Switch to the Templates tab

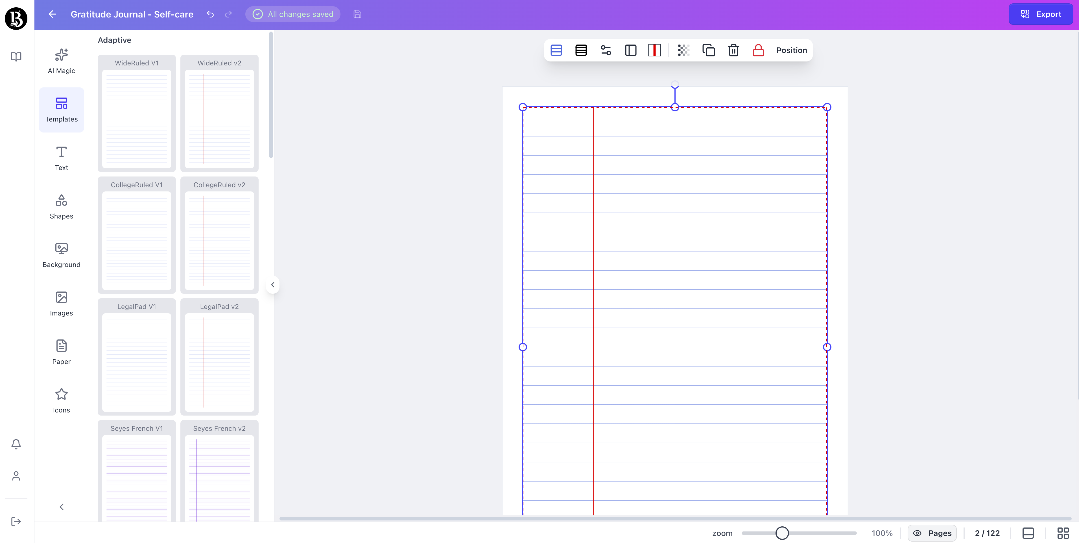pos(61,110)
